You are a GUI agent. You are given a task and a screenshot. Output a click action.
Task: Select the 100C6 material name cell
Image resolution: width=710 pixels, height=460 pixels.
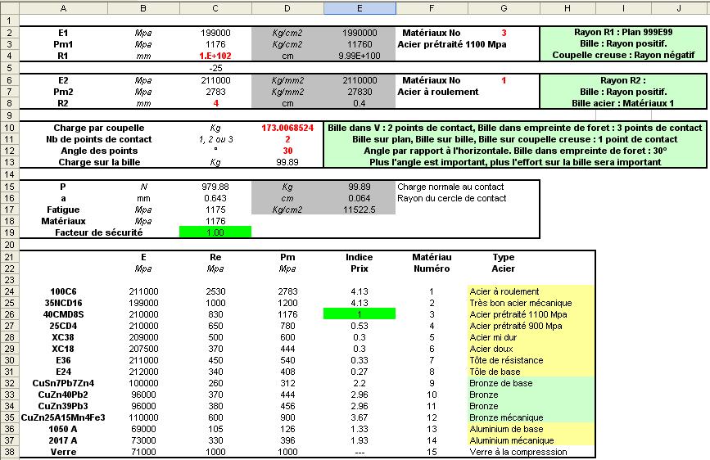tap(63, 291)
